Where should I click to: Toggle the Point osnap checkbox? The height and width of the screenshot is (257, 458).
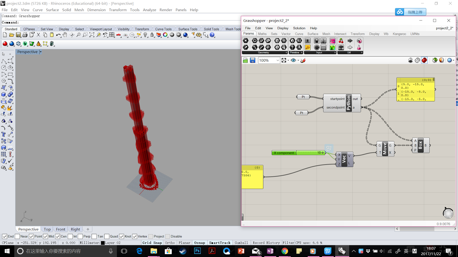[31, 236]
